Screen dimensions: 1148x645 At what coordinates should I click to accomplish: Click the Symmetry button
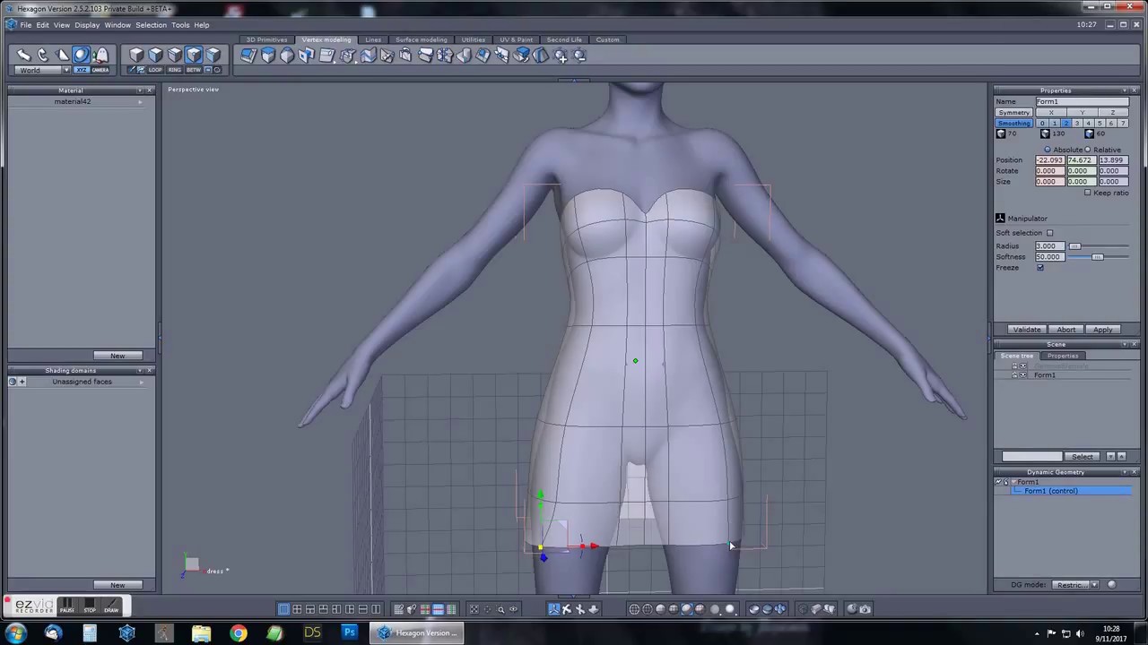pos(1013,113)
